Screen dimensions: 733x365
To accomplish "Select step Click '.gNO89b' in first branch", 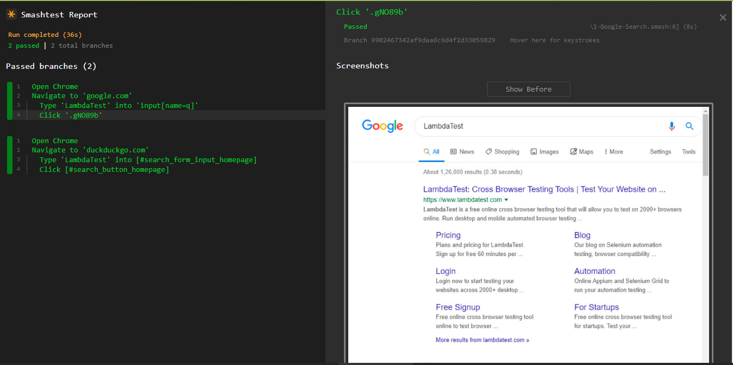I will click(71, 115).
